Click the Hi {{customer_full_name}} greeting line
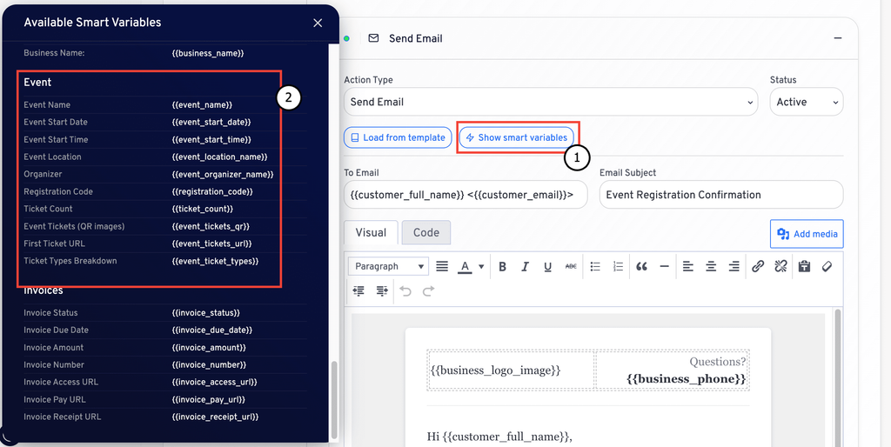 499,437
